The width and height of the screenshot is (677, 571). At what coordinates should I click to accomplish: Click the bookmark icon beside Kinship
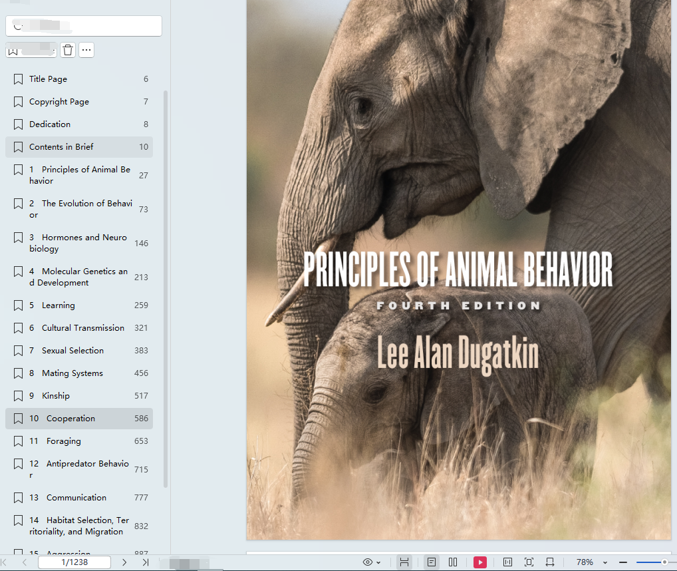point(18,396)
